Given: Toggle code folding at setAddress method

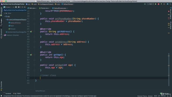Looking at the screenshot, I should [x=34, y=42].
